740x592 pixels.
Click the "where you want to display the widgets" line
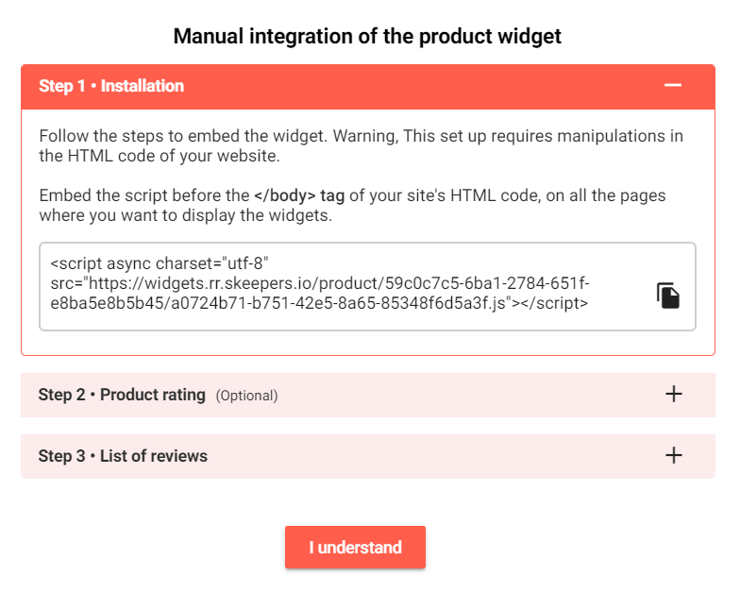tap(185, 215)
